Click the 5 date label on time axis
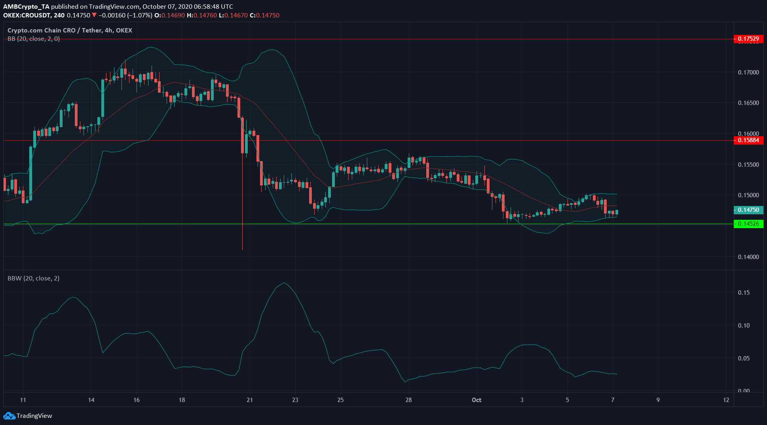767x425 pixels. tap(567, 400)
